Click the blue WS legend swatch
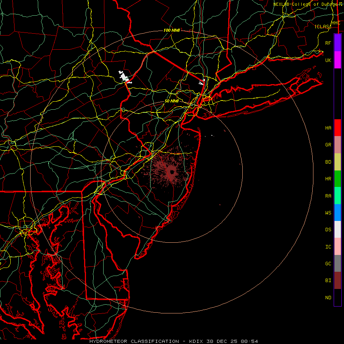 point(338,213)
